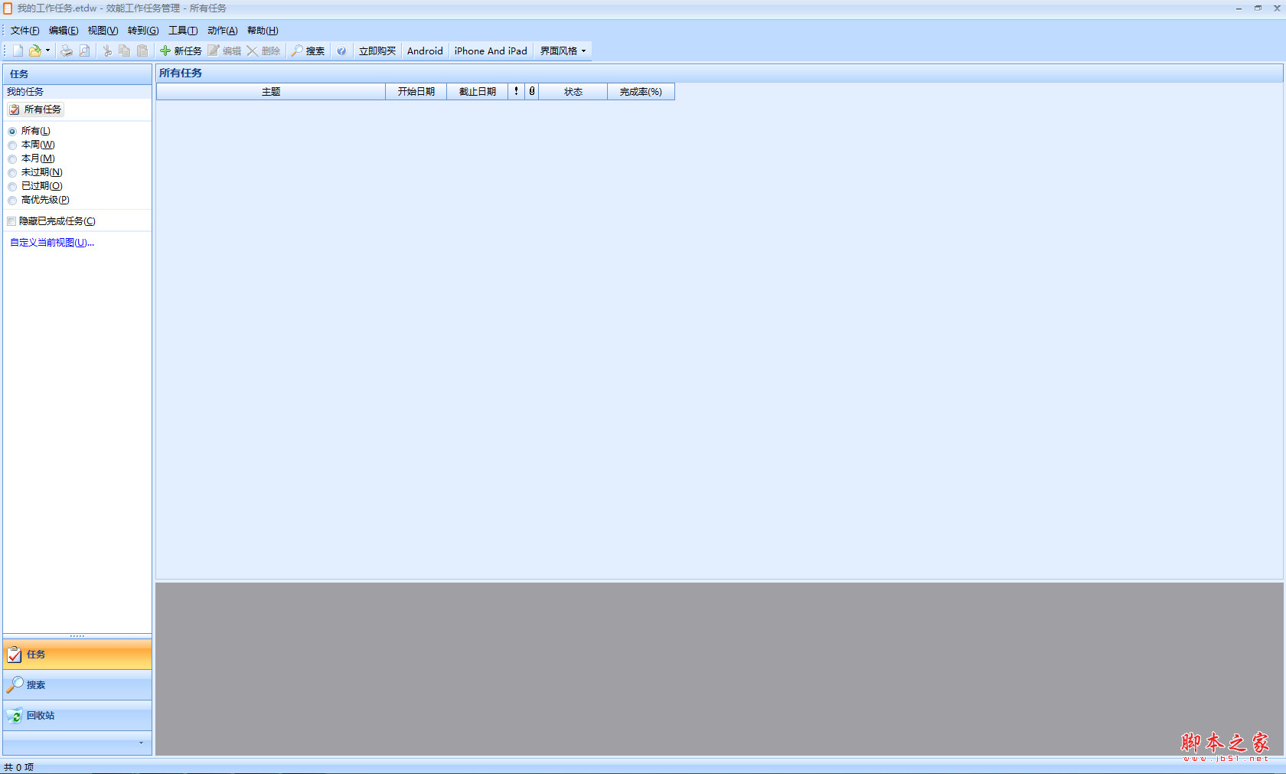This screenshot has width=1286, height=774.
Task: Click the 搜索 search toolbar button
Action: tap(308, 51)
